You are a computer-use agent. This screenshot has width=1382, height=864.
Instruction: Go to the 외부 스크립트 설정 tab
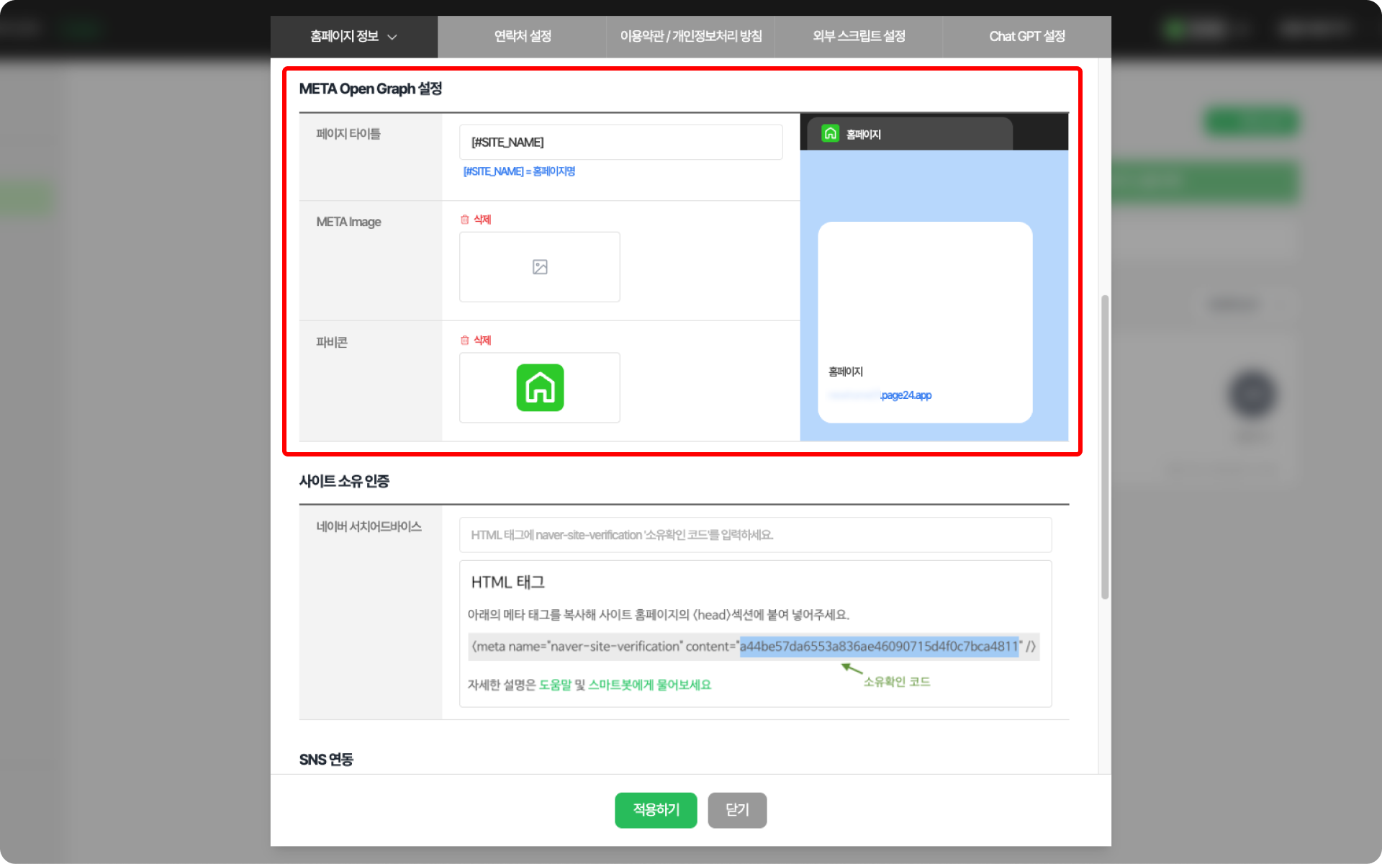(x=858, y=37)
